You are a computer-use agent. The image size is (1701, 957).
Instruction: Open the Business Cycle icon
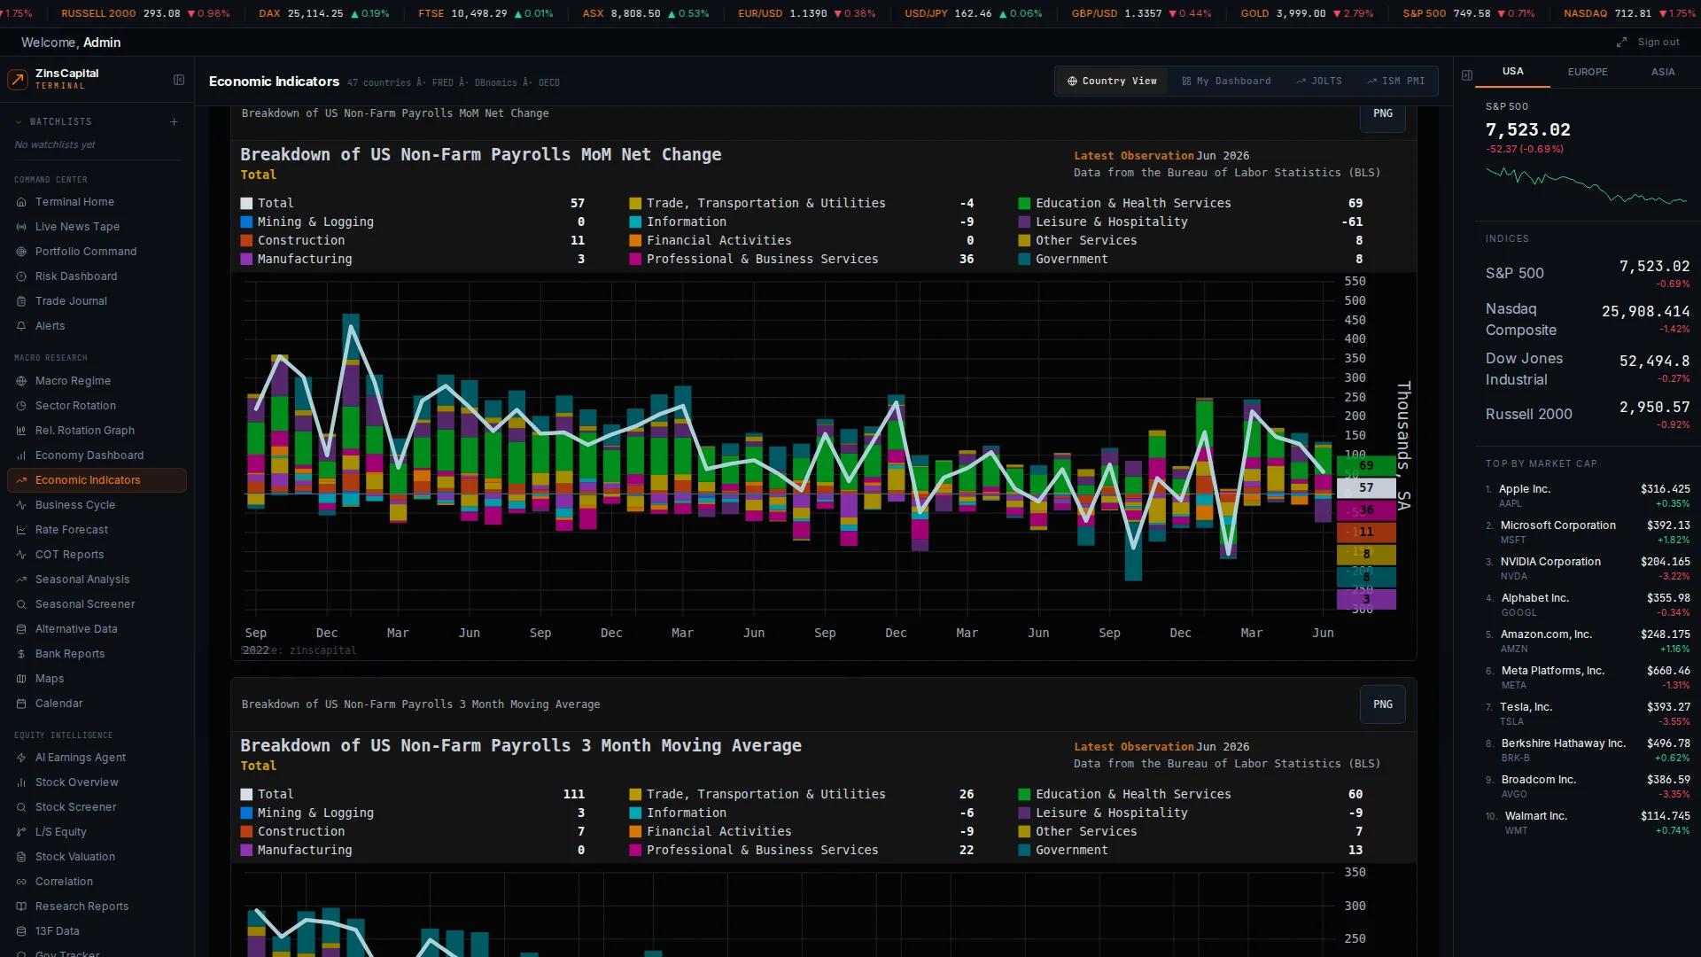[21, 505]
